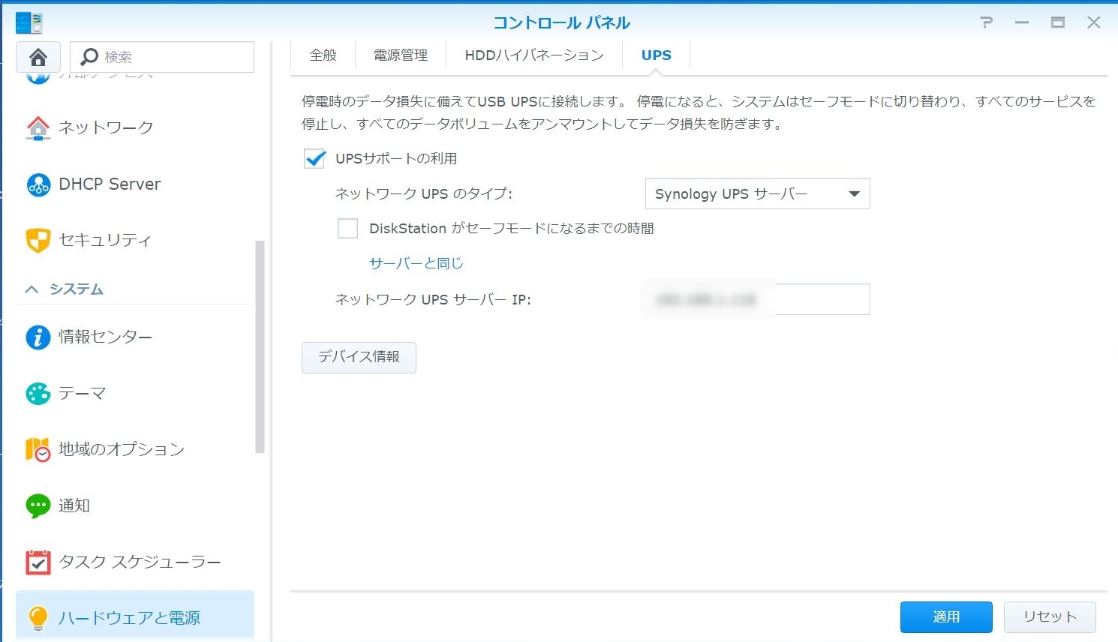Click the 適用 apply button
Viewport: 1118px width, 642px height.
coord(945,616)
